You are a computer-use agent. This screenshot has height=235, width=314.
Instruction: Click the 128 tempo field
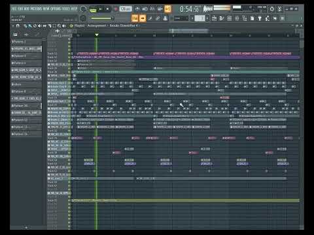click(126, 9)
